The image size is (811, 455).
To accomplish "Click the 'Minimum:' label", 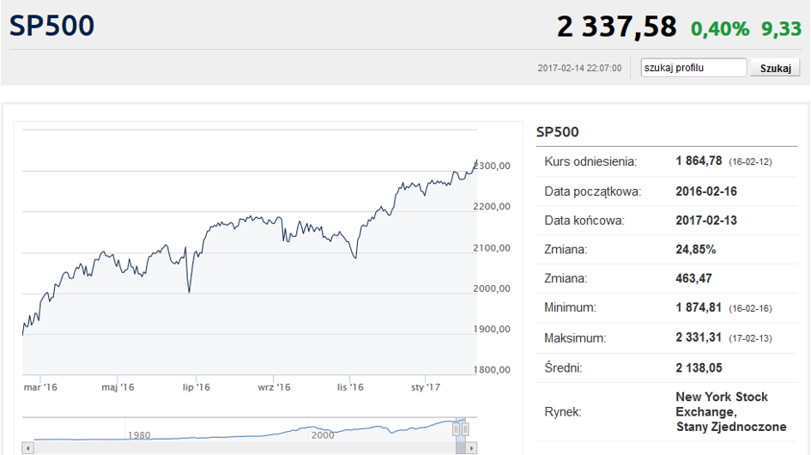I will pos(570,307).
